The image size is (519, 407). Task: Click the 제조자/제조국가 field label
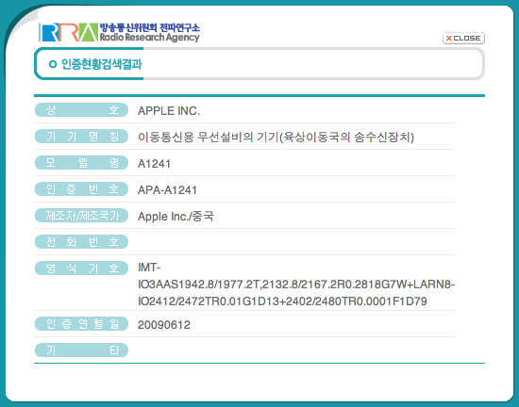81,216
